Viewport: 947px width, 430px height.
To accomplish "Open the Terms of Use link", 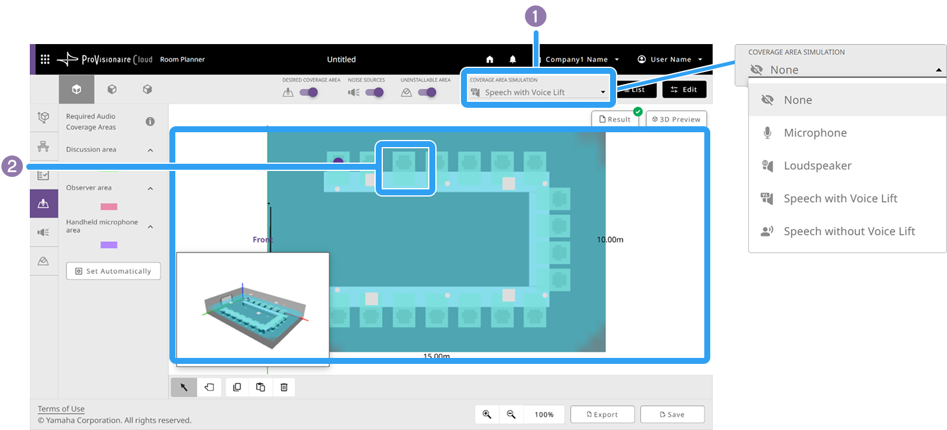I will coord(61,409).
